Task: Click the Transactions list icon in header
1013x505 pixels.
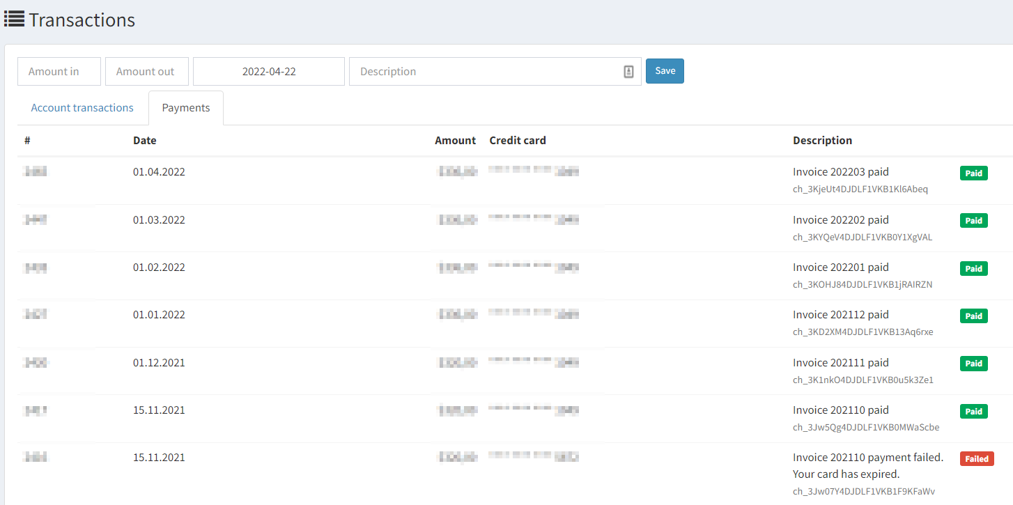Action: (14, 19)
